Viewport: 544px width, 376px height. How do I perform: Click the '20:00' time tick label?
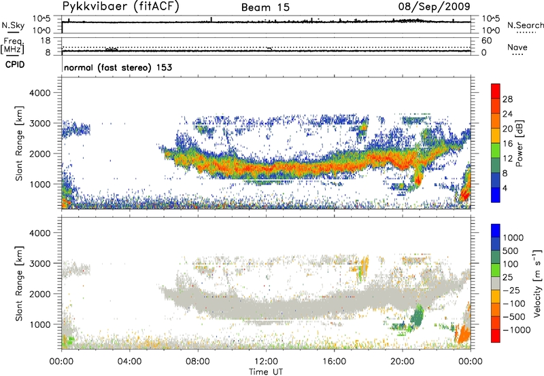point(403,362)
